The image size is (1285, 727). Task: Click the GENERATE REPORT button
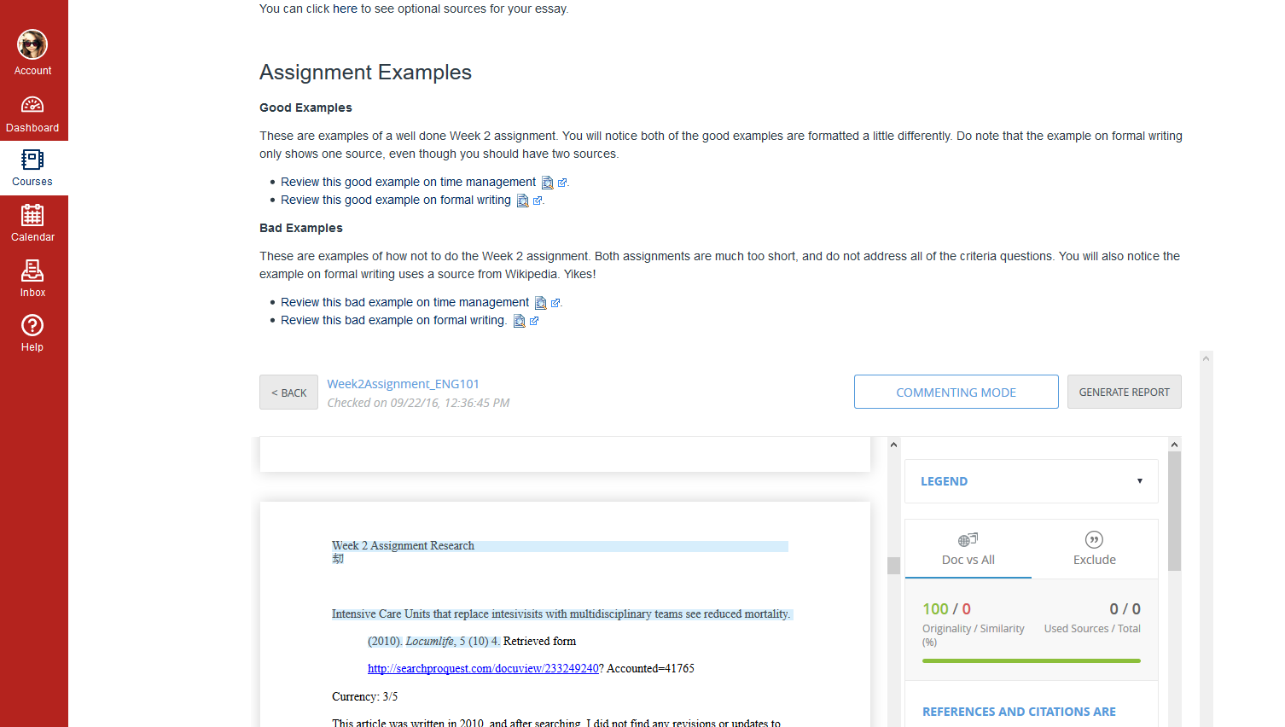1124,392
